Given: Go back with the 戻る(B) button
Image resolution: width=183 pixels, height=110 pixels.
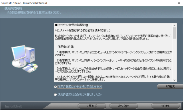Looking at the screenshot, I should pyautogui.click(x=92, y=106).
